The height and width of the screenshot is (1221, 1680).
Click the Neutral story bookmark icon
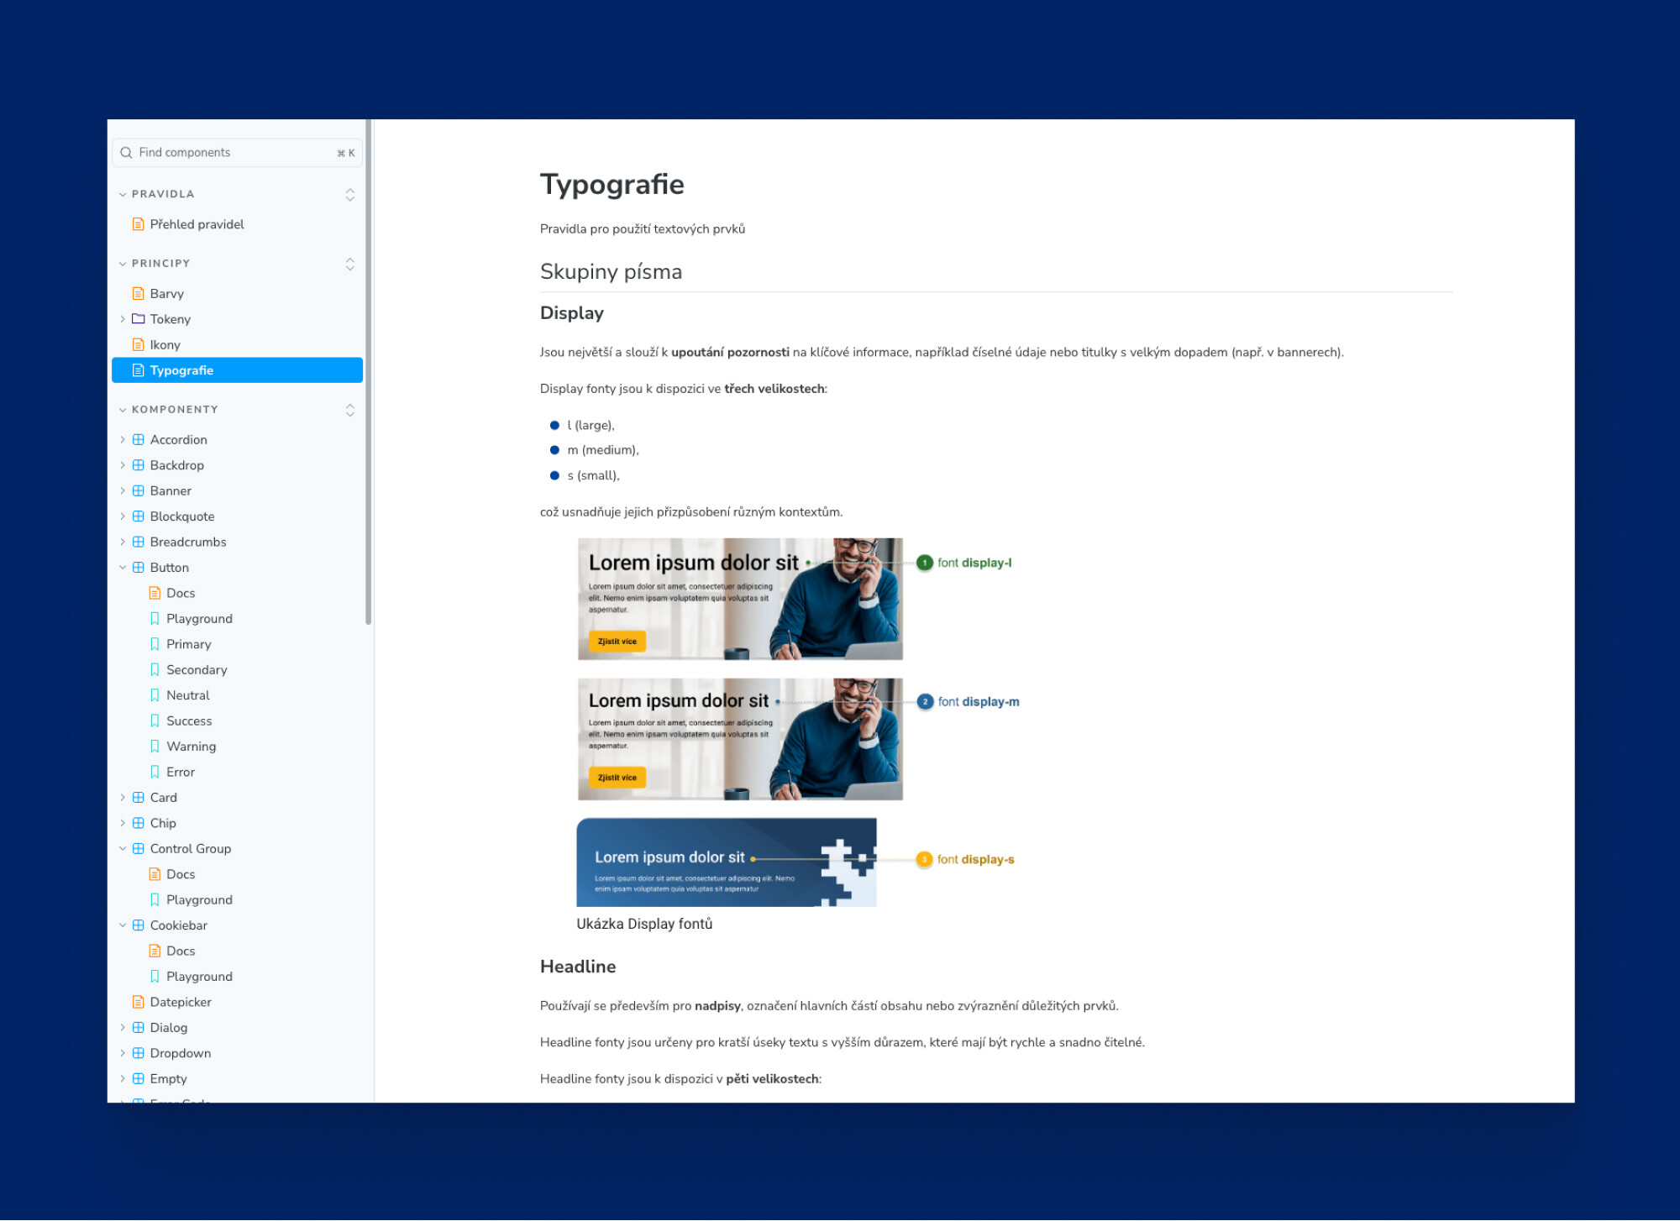click(x=155, y=696)
